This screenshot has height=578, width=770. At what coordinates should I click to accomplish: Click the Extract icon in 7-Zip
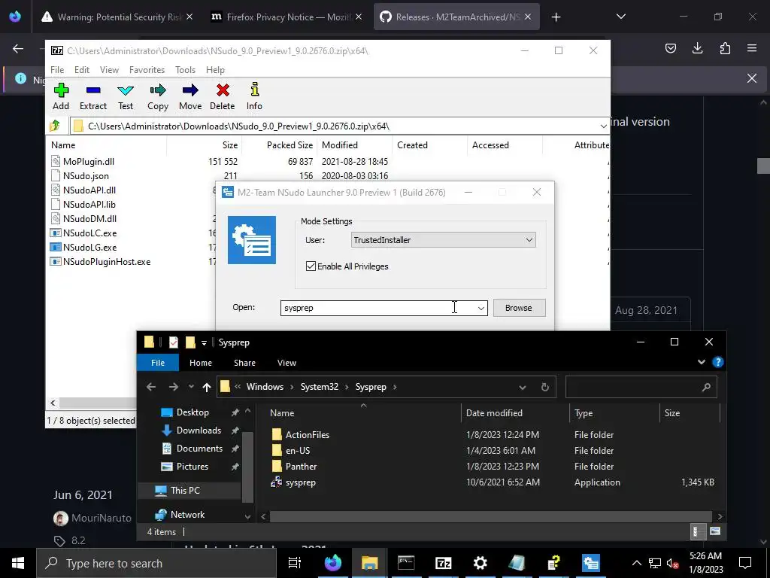coord(92,90)
